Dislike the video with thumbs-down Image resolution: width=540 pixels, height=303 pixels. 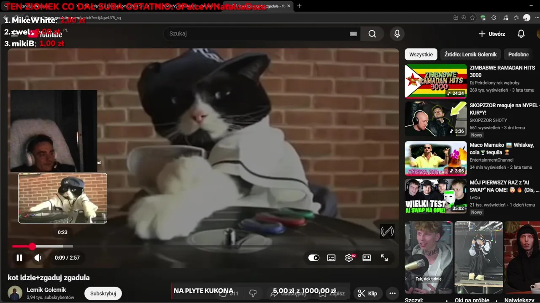pos(253,293)
